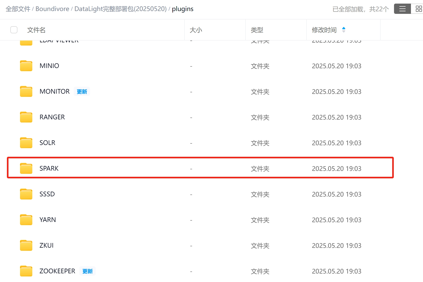Image resolution: width=423 pixels, height=282 pixels.
Task: Open DataLight完整部署包(20250520) breadcrumb
Action: 121,9
